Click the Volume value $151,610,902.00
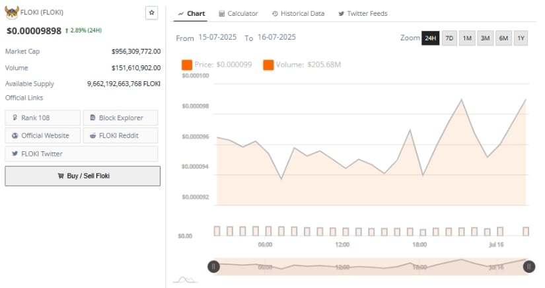The height and width of the screenshot is (288, 545). coord(136,68)
